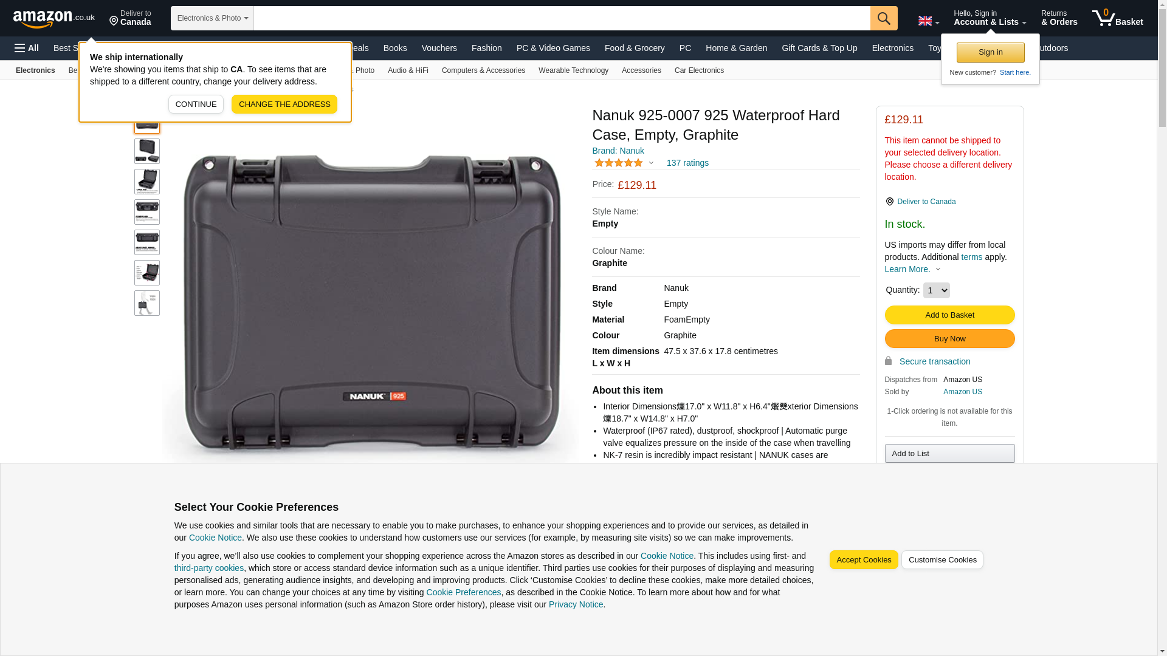Open the basket cart icon
Image resolution: width=1167 pixels, height=656 pixels.
(x=1117, y=18)
